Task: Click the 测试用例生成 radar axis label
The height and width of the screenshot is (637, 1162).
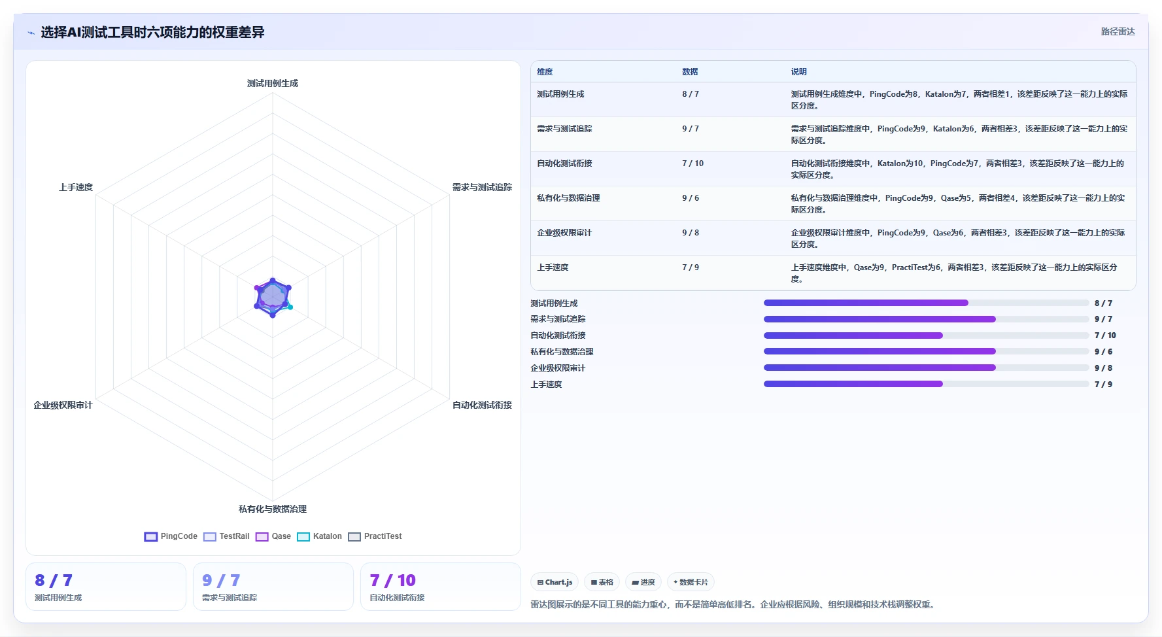Action: [273, 83]
